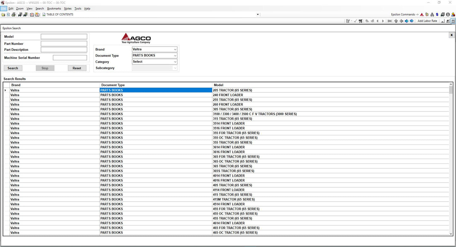Image resolution: width=456 pixels, height=247 pixels.
Task: Select the checkmark validation icon
Action: point(355,21)
